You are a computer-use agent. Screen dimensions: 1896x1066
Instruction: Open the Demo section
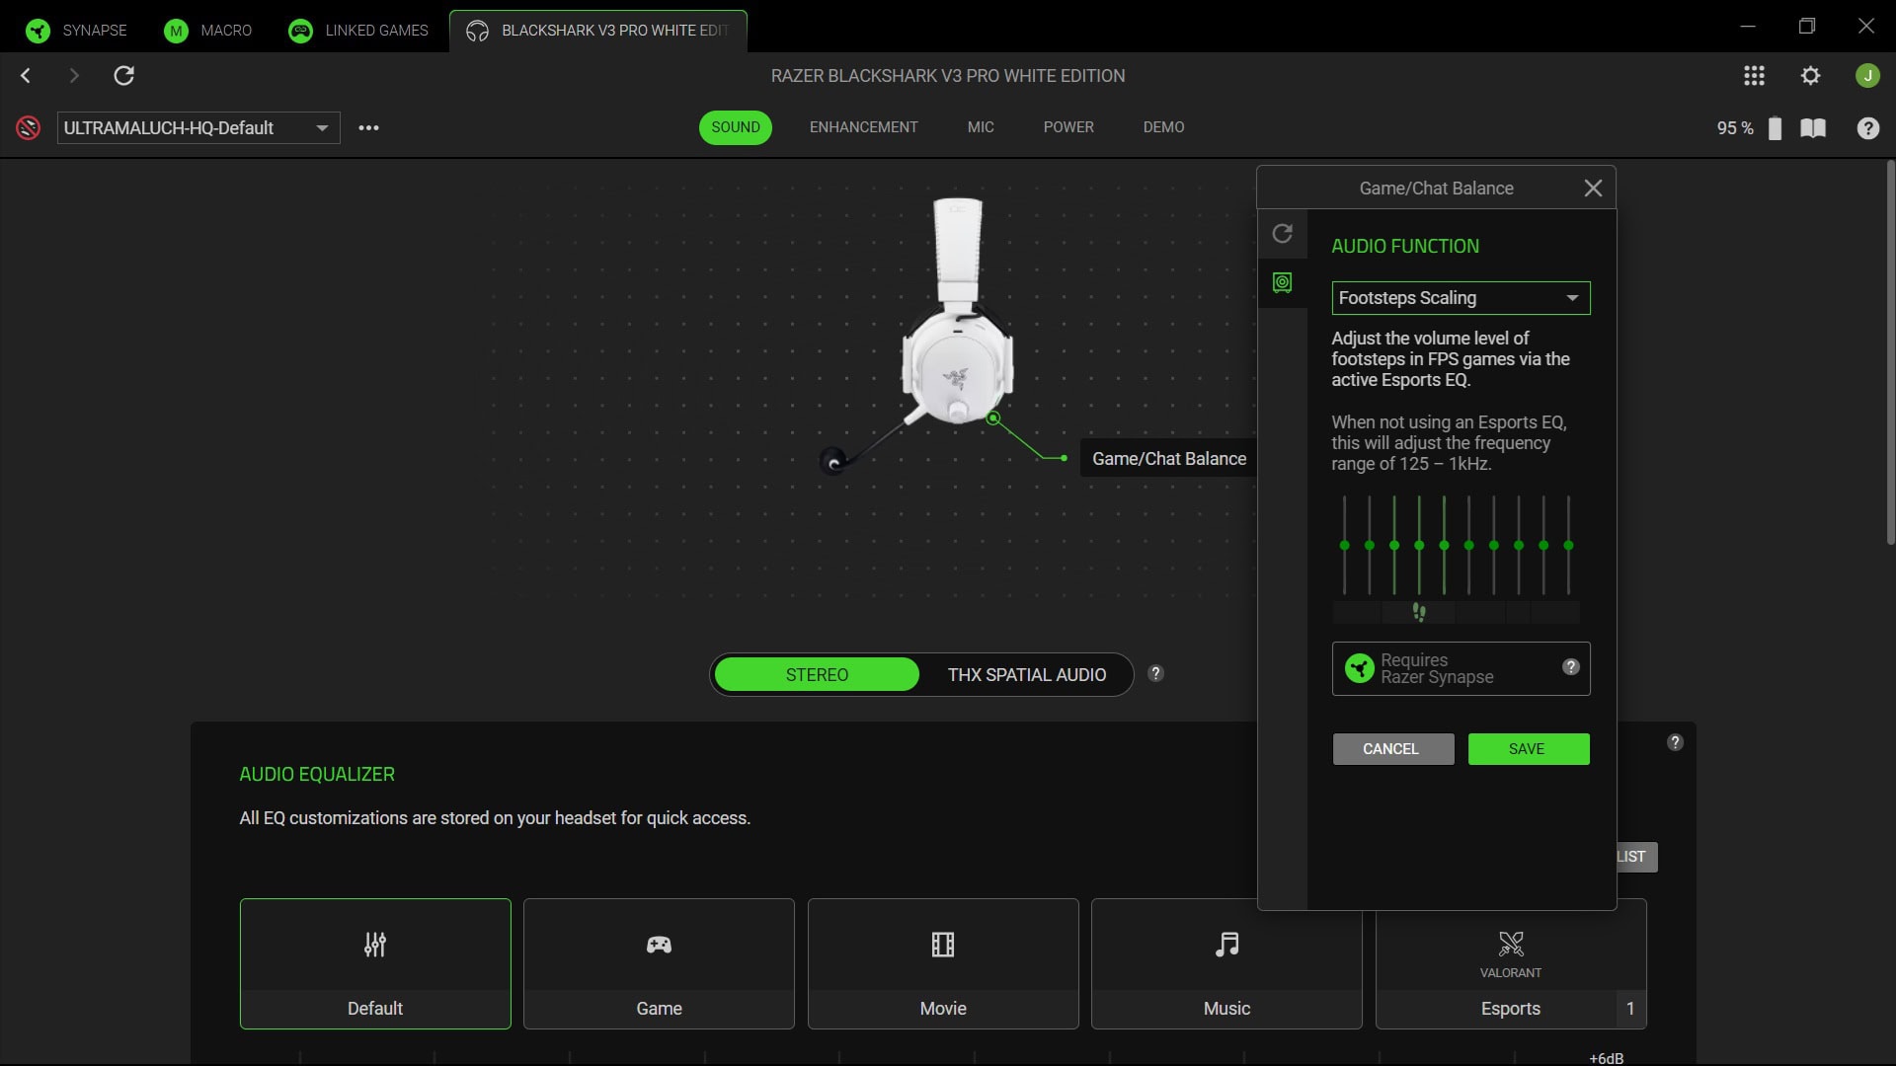[x=1163, y=127]
